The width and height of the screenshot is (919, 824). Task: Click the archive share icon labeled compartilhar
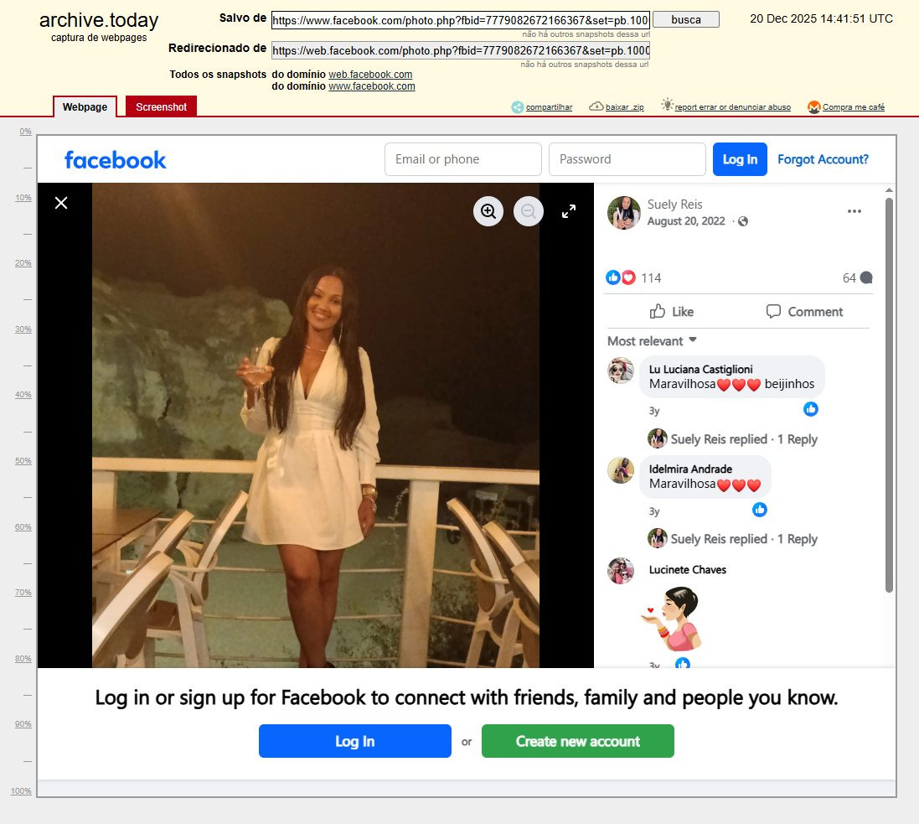(518, 107)
